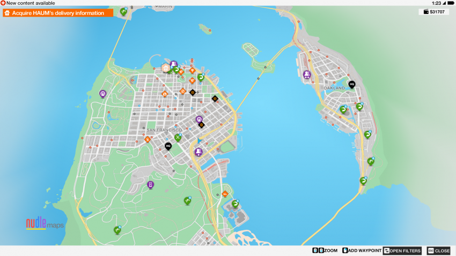Select the wallet icon next to $31707
The image size is (456, 256).
tap(426, 12)
